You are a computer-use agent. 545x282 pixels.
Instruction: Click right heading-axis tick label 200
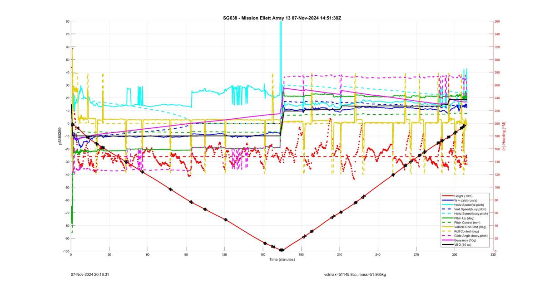pyautogui.click(x=497, y=123)
